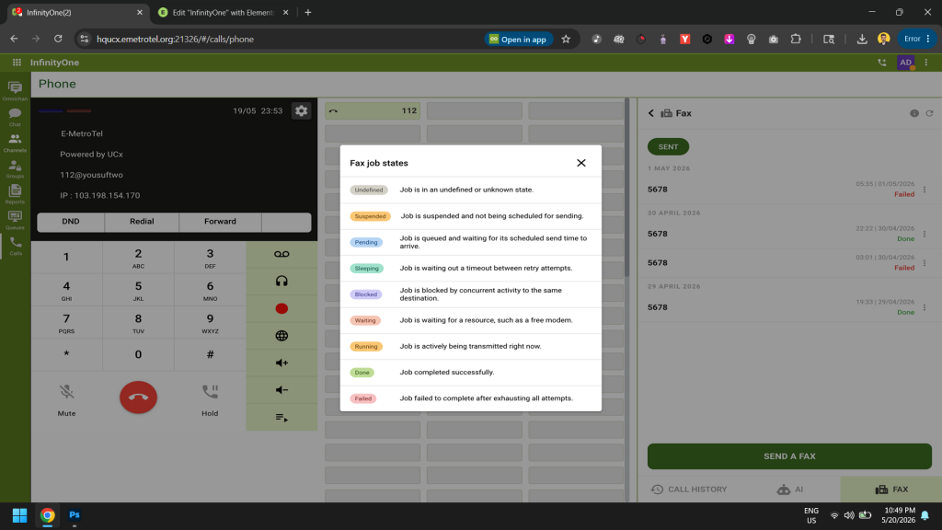Open options for fax 5678 from 19:33
Image resolution: width=942 pixels, height=530 pixels.
[925, 307]
